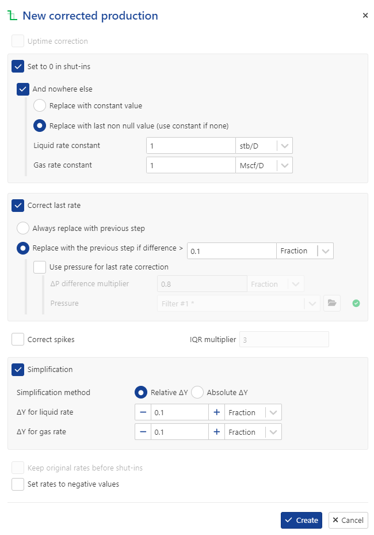Viewport: 374px width, 535px height.
Task: Select Replace with constant value option
Action: pos(40,105)
